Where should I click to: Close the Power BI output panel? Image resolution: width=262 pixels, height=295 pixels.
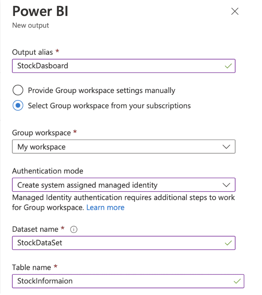(x=235, y=11)
